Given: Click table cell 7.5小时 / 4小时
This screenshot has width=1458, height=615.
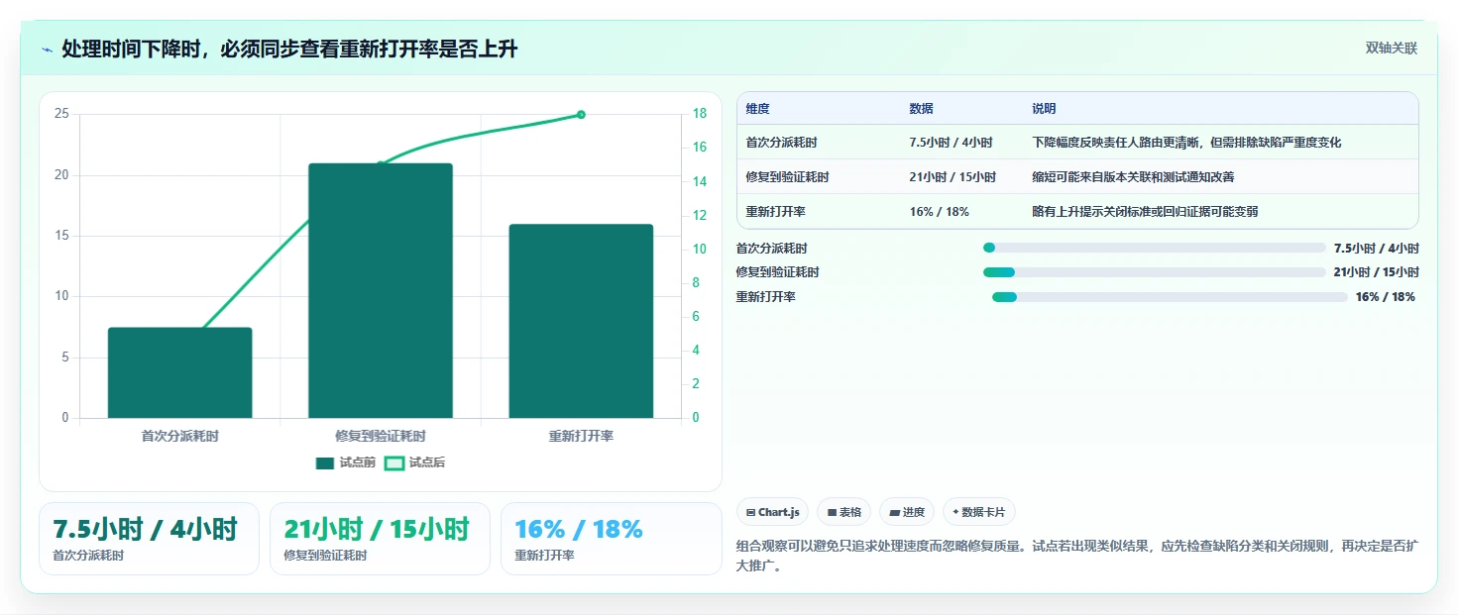Looking at the screenshot, I should click(x=951, y=143).
